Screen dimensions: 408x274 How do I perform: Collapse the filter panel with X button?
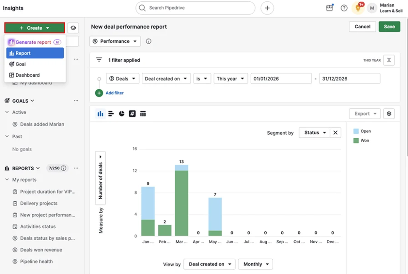pos(389,60)
